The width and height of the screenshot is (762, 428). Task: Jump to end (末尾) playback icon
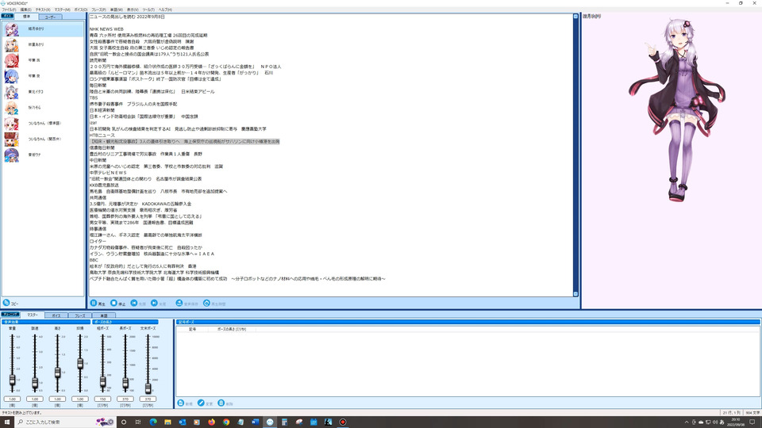pyautogui.click(x=154, y=304)
